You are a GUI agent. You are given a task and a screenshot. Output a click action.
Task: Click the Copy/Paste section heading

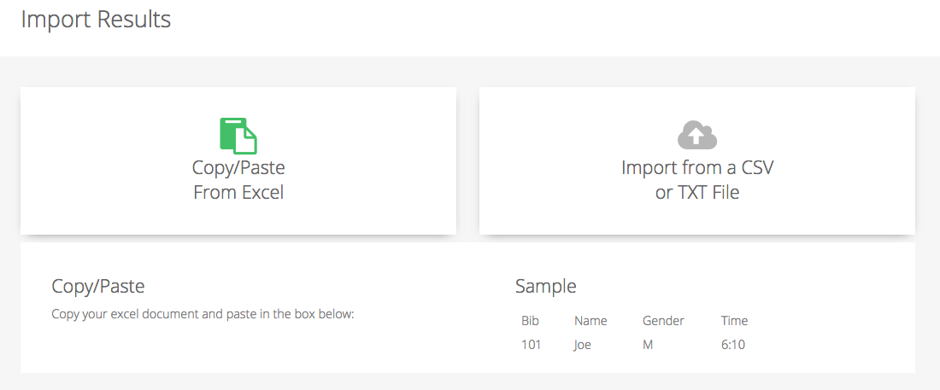pyautogui.click(x=98, y=287)
